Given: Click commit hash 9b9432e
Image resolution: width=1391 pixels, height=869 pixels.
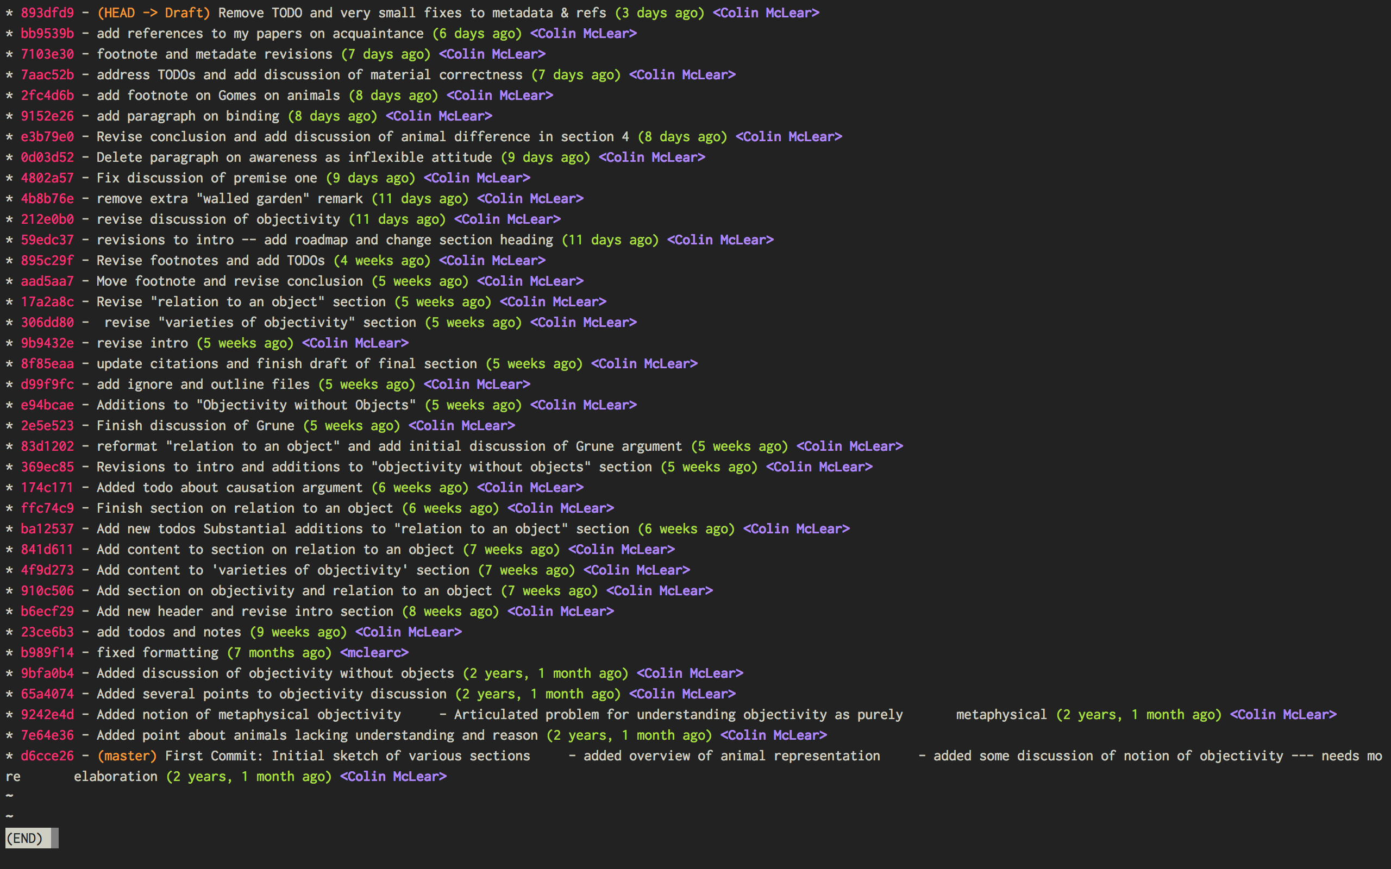Looking at the screenshot, I should (47, 344).
